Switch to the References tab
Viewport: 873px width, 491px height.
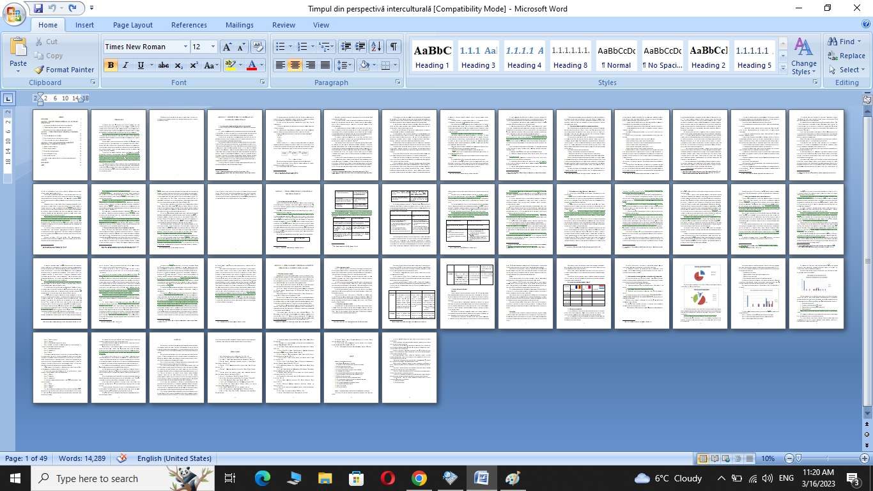[189, 25]
